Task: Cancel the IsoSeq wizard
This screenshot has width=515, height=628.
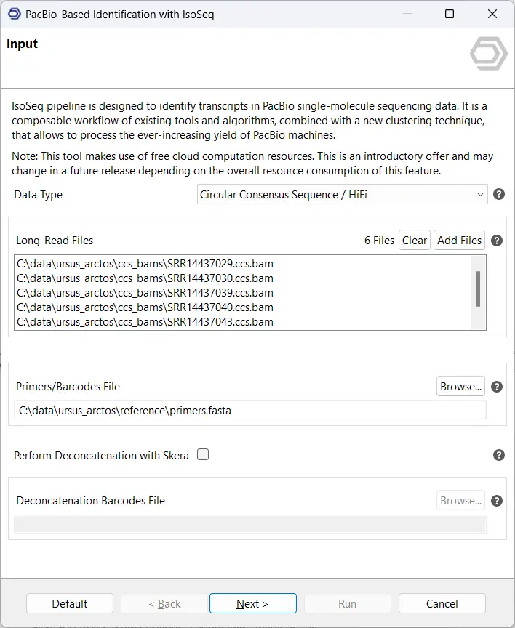Action: click(x=442, y=603)
